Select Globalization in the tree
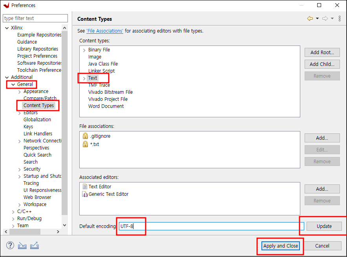This screenshot has width=347, height=257. click(x=37, y=119)
